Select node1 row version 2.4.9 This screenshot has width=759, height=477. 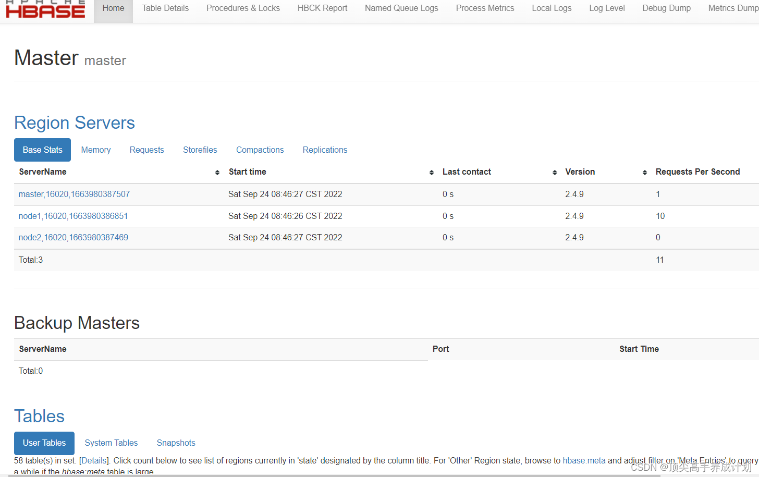574,216
